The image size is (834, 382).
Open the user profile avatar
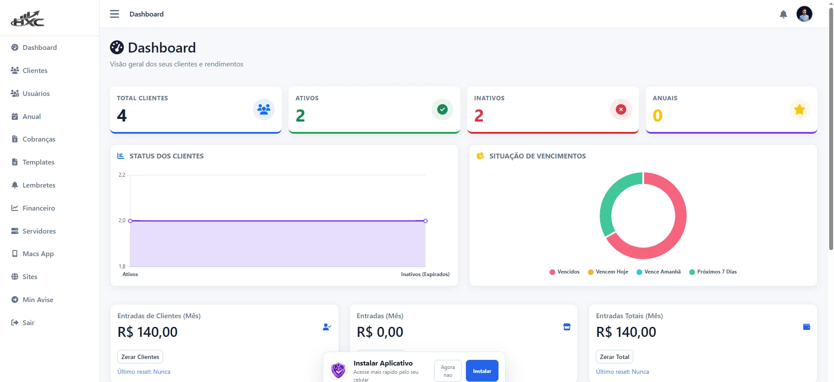804,14
